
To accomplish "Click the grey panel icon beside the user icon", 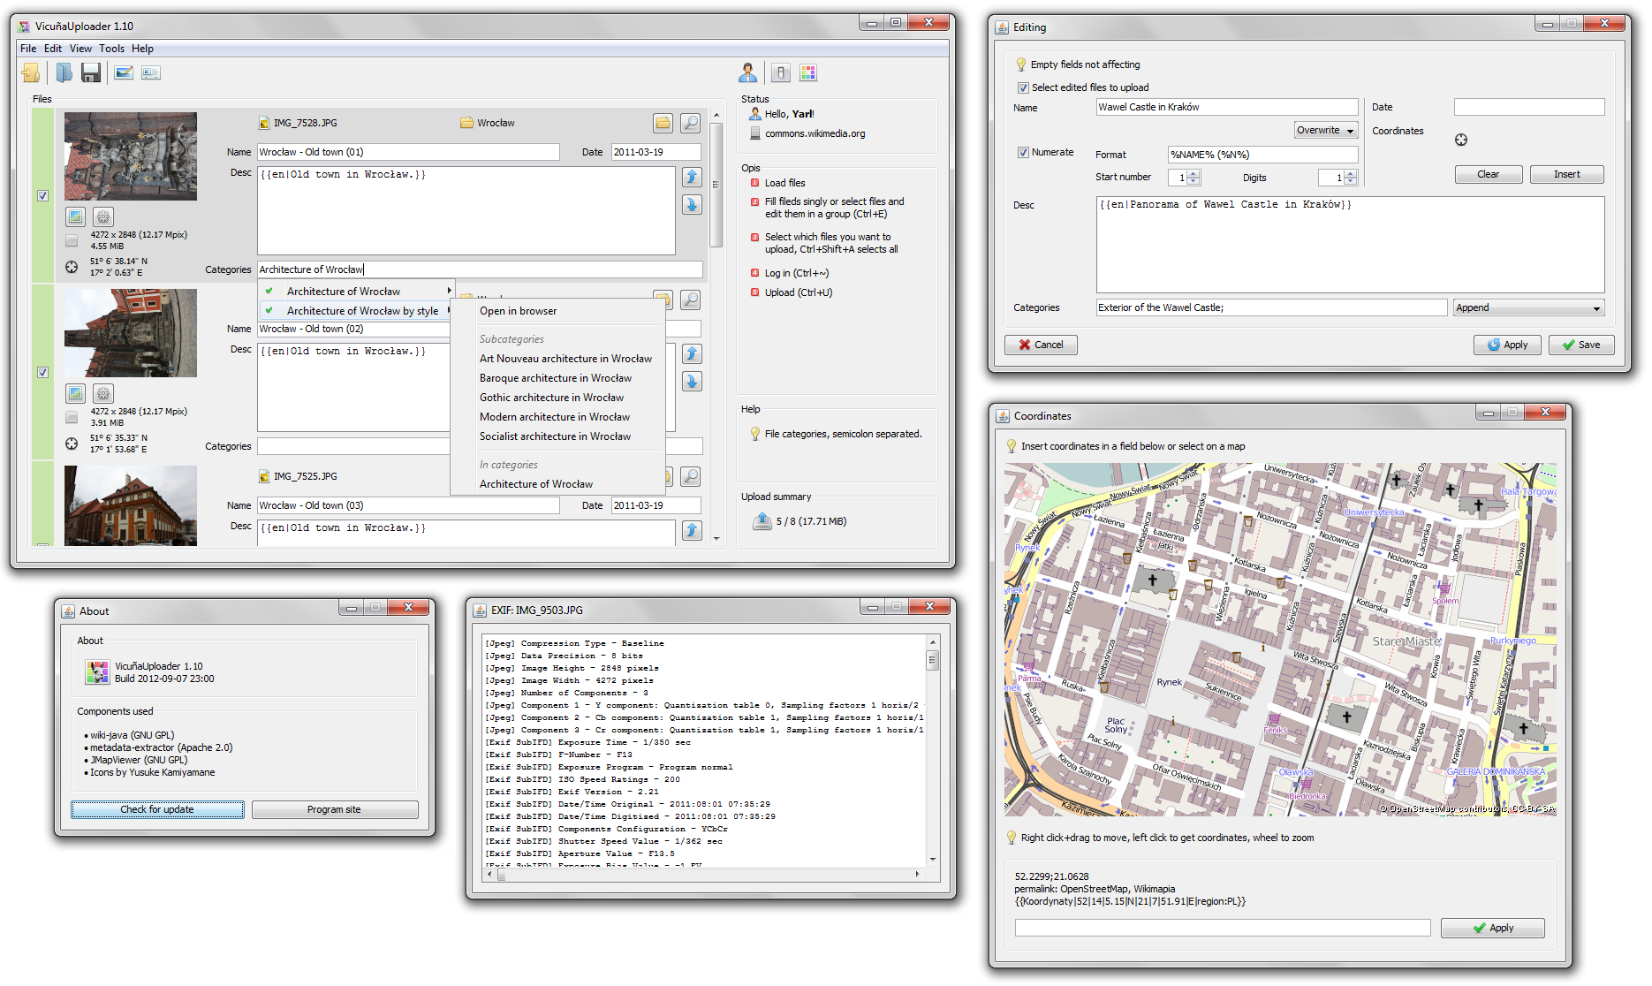I will [x=781, y=73].
